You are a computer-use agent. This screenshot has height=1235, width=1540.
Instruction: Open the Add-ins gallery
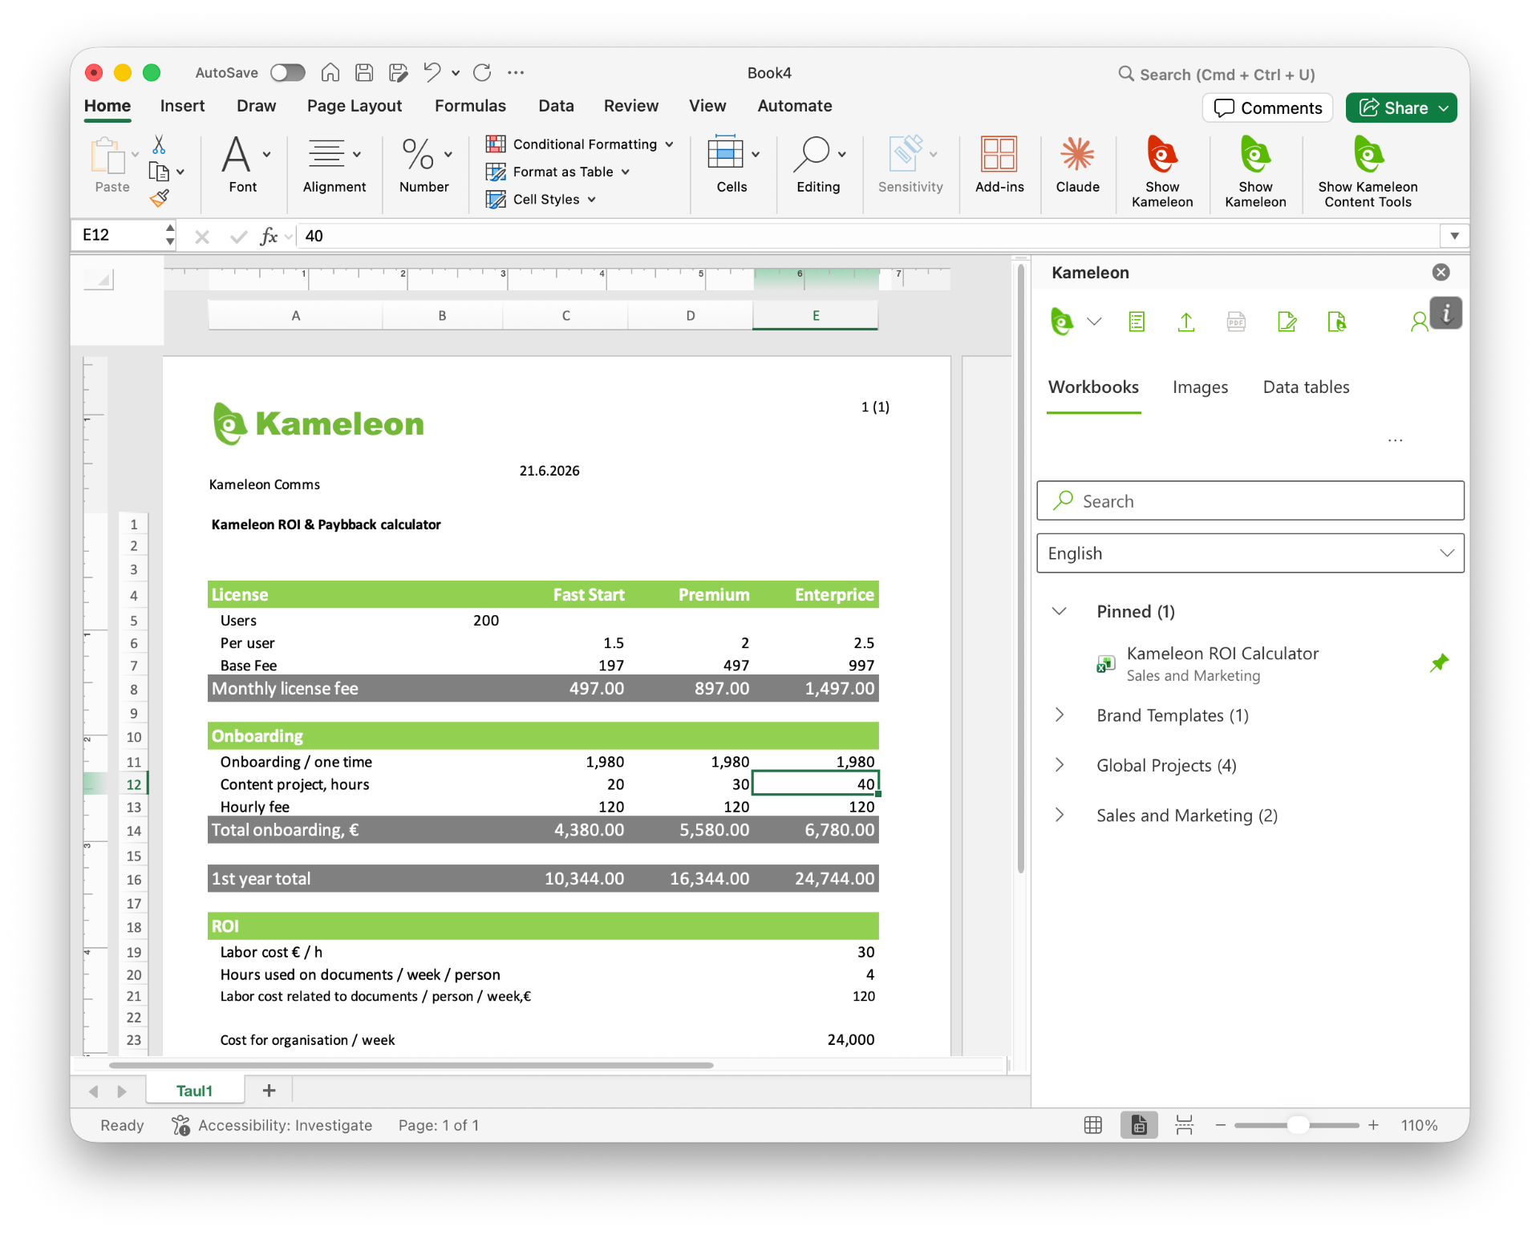click(x=999, y=164)
